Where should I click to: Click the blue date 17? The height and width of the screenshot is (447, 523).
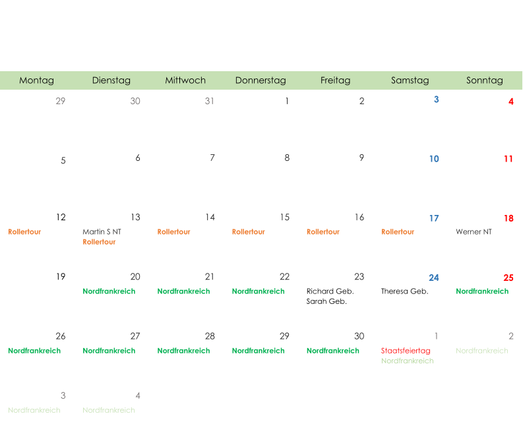pos(434,218)
